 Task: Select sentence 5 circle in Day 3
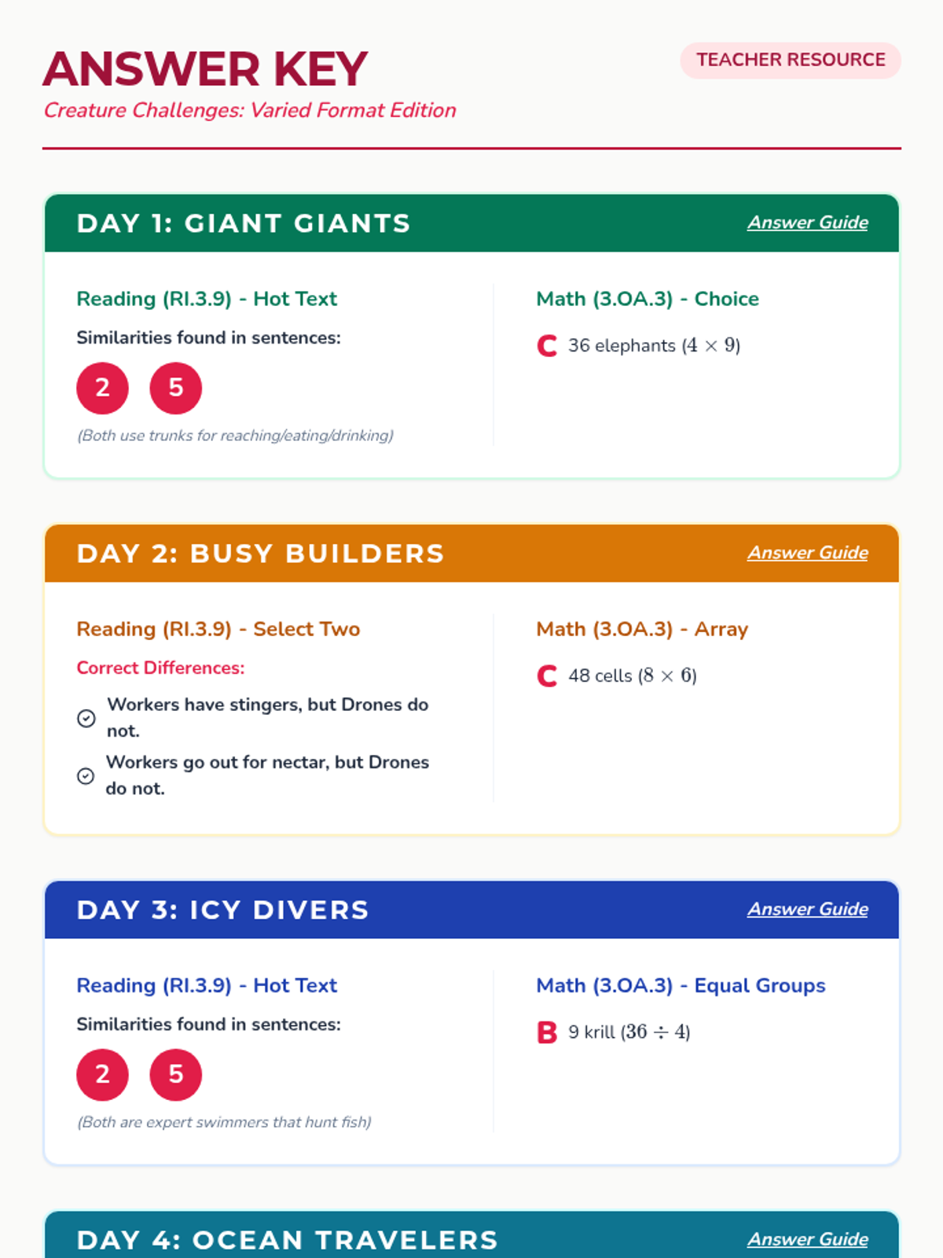tap(176, 1074)
